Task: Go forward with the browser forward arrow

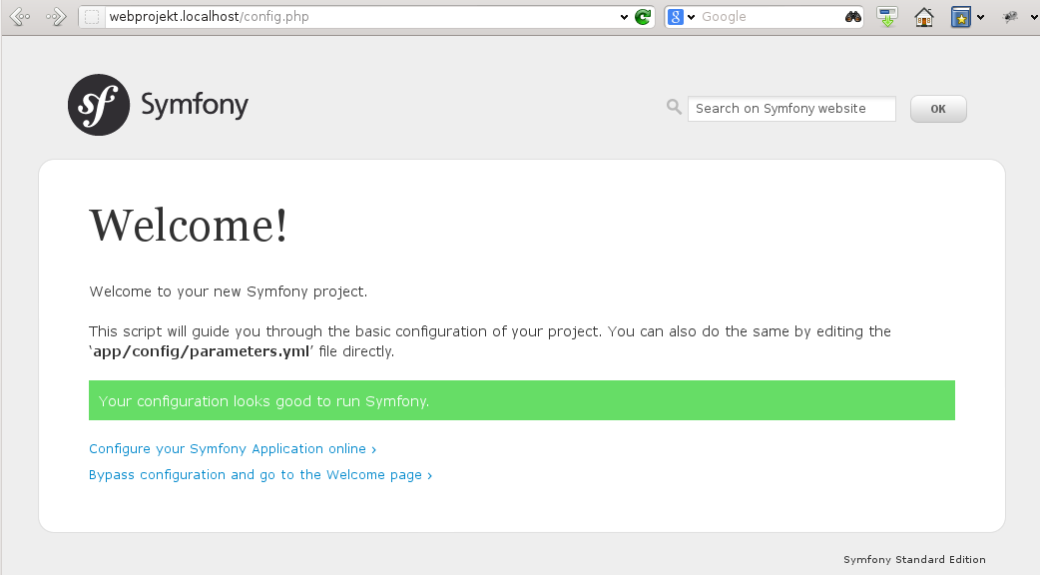Action: pyautogui.click(x=56, y=17)
